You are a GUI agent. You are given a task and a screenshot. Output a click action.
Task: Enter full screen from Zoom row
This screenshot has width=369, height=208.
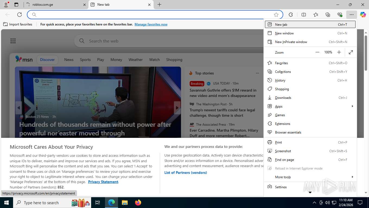(x=351, y=52)
